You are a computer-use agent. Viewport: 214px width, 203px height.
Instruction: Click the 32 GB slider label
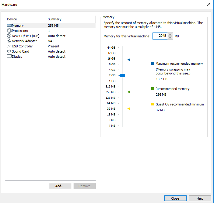(x=111, y=53)
